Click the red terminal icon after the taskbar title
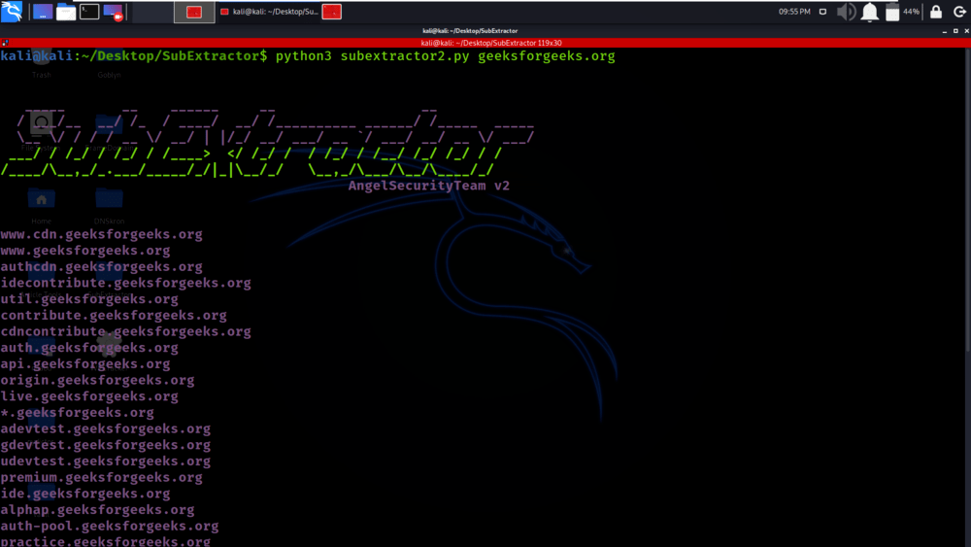971x547 pixels. [x=332, y=12]
